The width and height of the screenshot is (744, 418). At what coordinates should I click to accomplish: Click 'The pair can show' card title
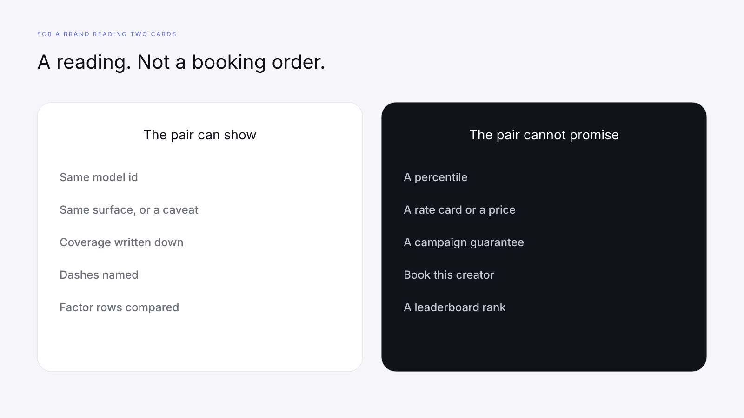pyautogui.click(x=200, y=135)
